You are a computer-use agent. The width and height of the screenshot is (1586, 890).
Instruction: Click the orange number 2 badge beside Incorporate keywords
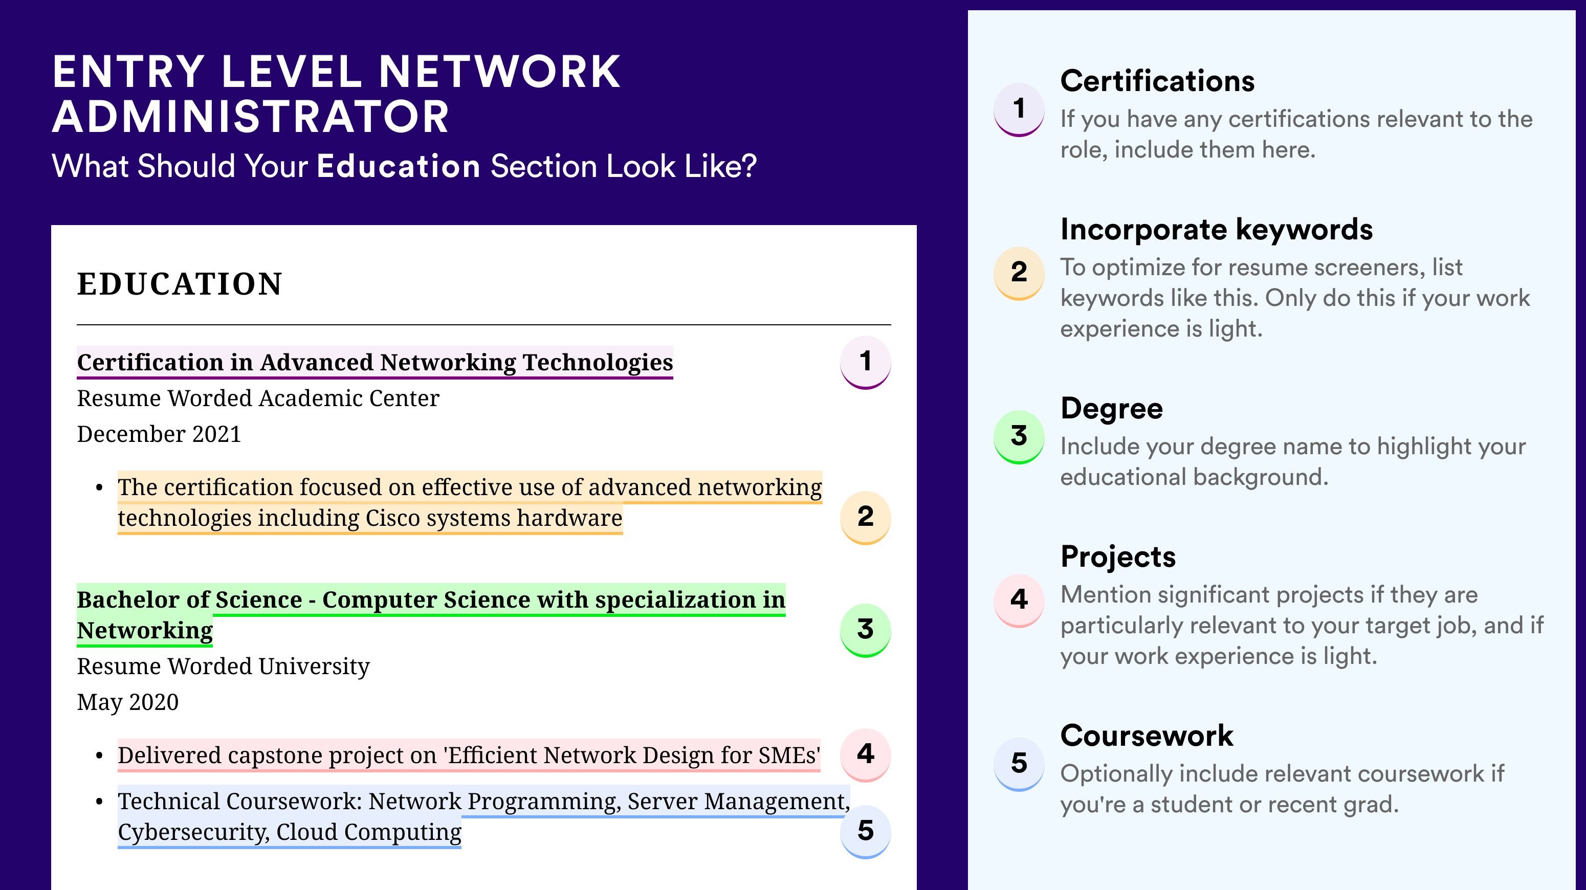tap(1019, 273)
